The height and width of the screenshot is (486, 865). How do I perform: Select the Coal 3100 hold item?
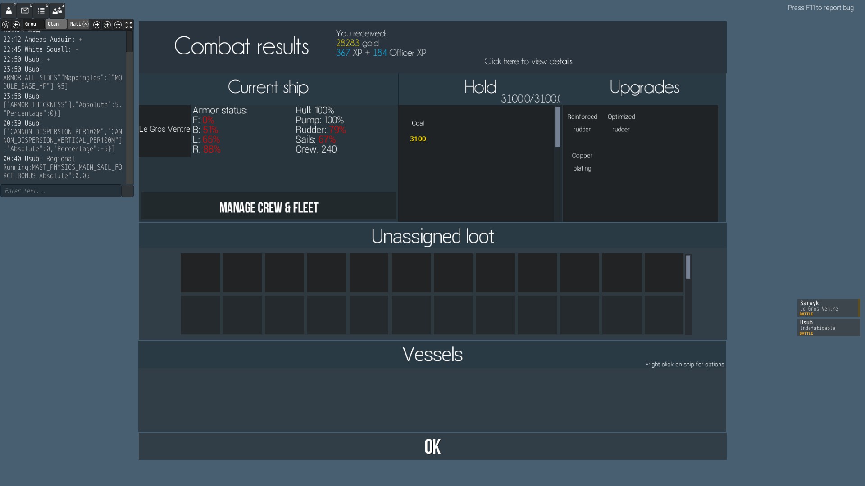tap(418, 131)
